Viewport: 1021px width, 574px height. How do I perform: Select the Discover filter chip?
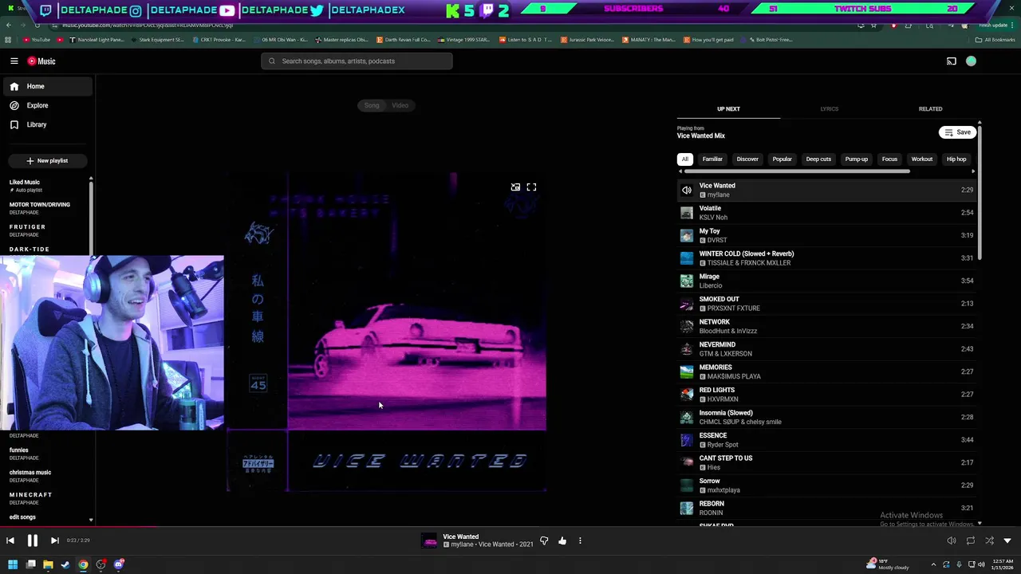click(x=747, y=159)
